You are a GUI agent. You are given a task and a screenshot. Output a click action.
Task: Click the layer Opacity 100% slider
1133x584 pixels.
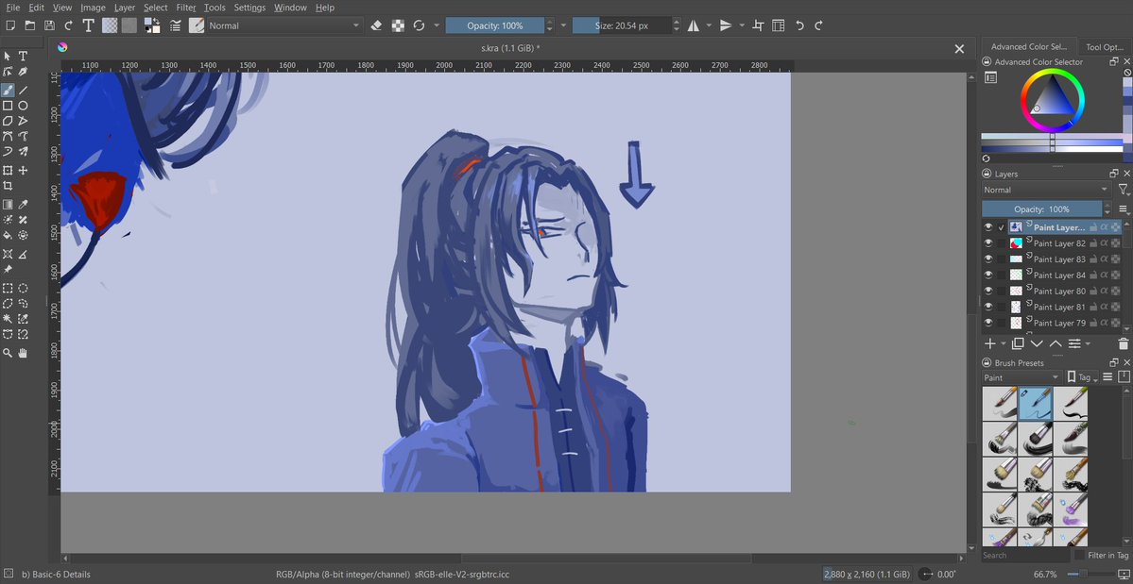pyautogui.click(x=1041, y=209)
